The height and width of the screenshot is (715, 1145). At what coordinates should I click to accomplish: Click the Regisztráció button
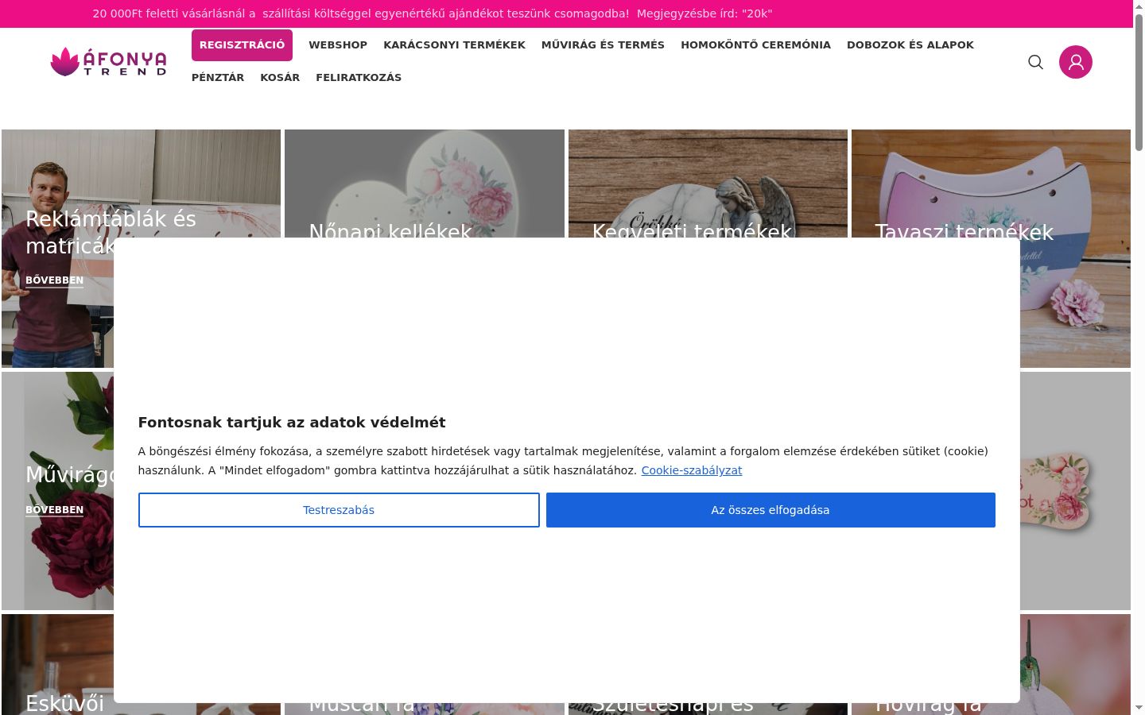242,45
